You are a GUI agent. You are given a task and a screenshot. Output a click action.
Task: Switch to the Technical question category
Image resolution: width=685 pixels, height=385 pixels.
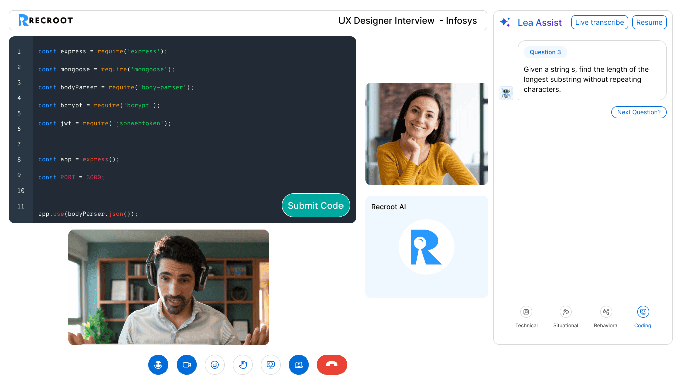(x=526, y=317)
